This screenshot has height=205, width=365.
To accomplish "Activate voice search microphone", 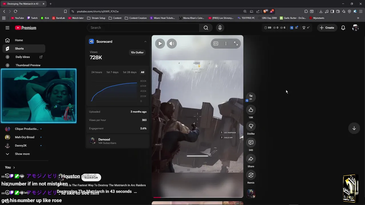I will pos(220,28).
